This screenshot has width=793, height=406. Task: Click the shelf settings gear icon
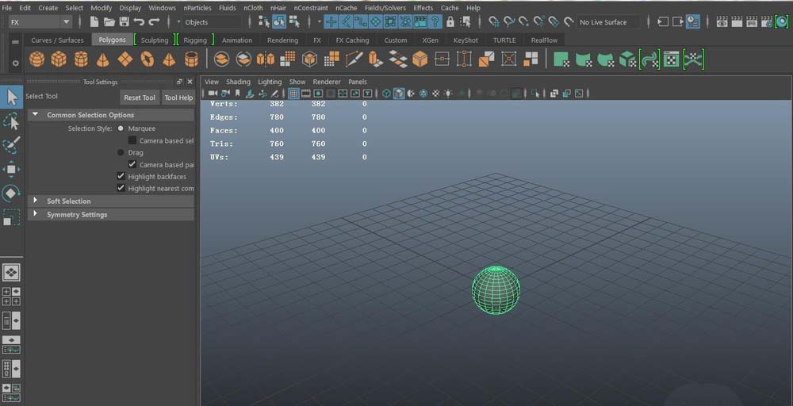[16, 63]
